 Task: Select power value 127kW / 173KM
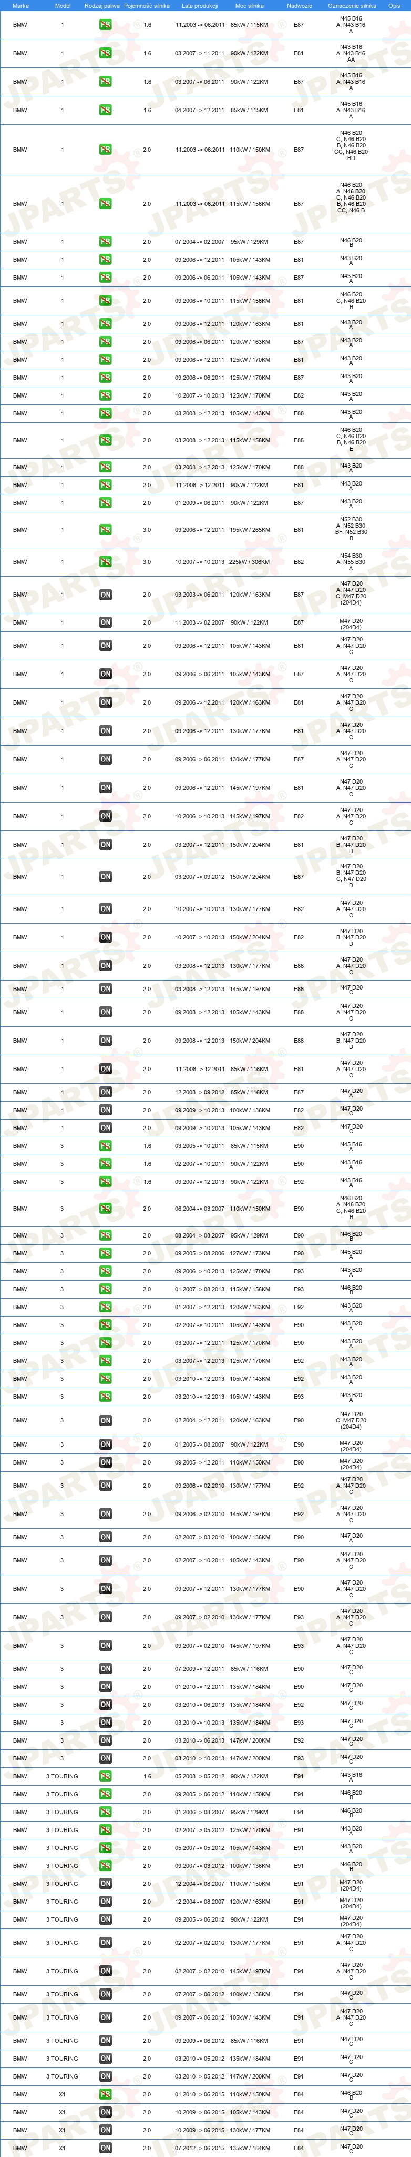click(250, 1253)
